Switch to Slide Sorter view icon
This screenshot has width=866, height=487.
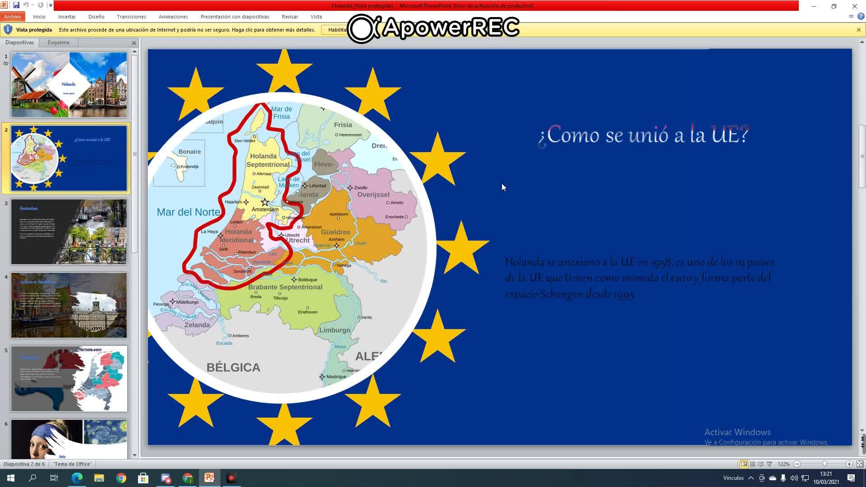[752, 464]
